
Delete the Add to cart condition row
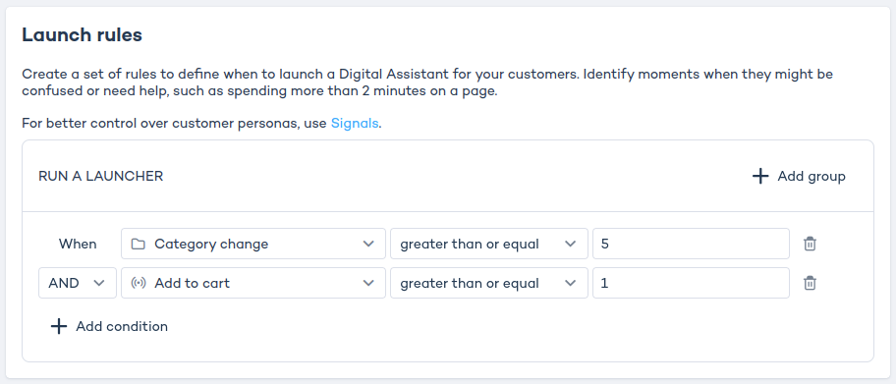point(810,283)
